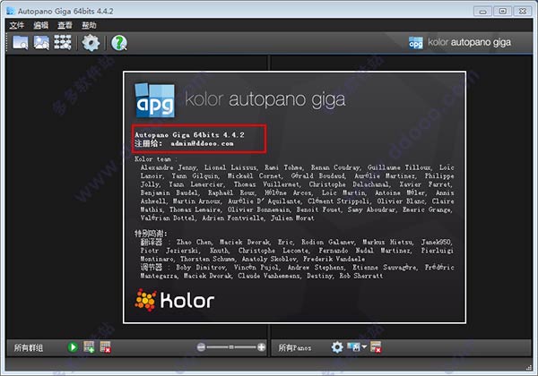Click the select images toolbar icon

pos(41,43)
